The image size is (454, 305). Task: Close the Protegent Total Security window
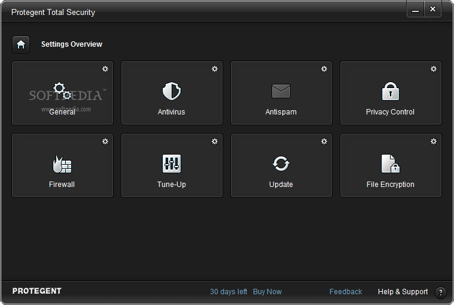click(432, 9)
